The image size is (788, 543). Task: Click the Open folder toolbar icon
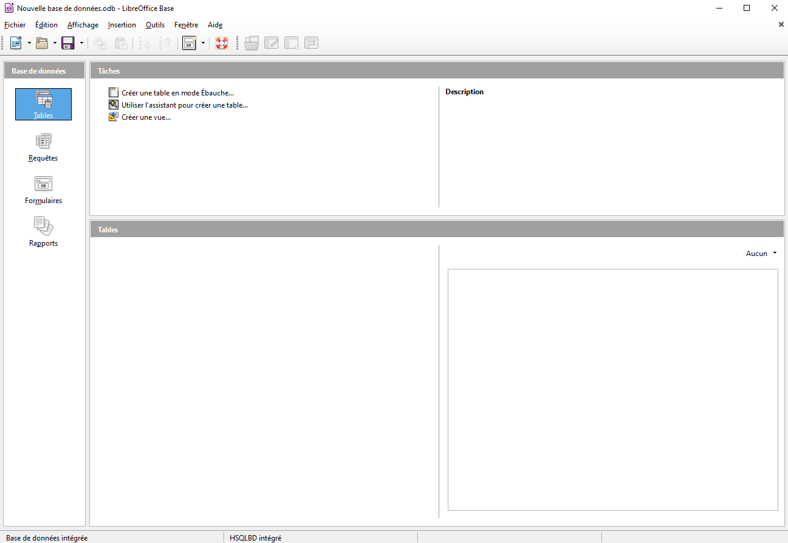pyautogui.click(x=42, y=43)
